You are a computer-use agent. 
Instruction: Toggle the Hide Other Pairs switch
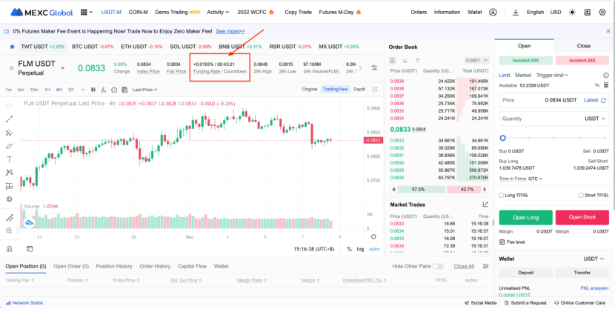(439, 266)
